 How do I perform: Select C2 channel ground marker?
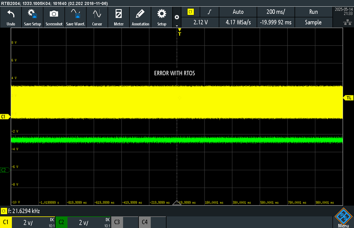click(x=5, y=170)
